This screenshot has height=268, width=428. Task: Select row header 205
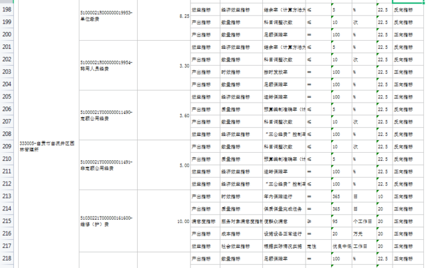tap(8, 96)
